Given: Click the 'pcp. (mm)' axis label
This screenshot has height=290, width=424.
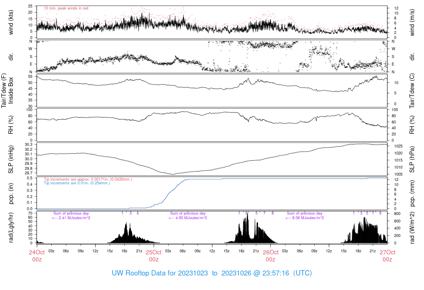Looking at the screenshot, I should coord(412,193).
